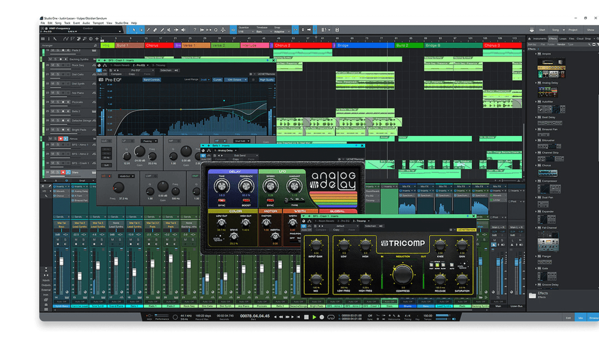
Task: Click the Show button at top right
Action: click(x=590, y=30)
